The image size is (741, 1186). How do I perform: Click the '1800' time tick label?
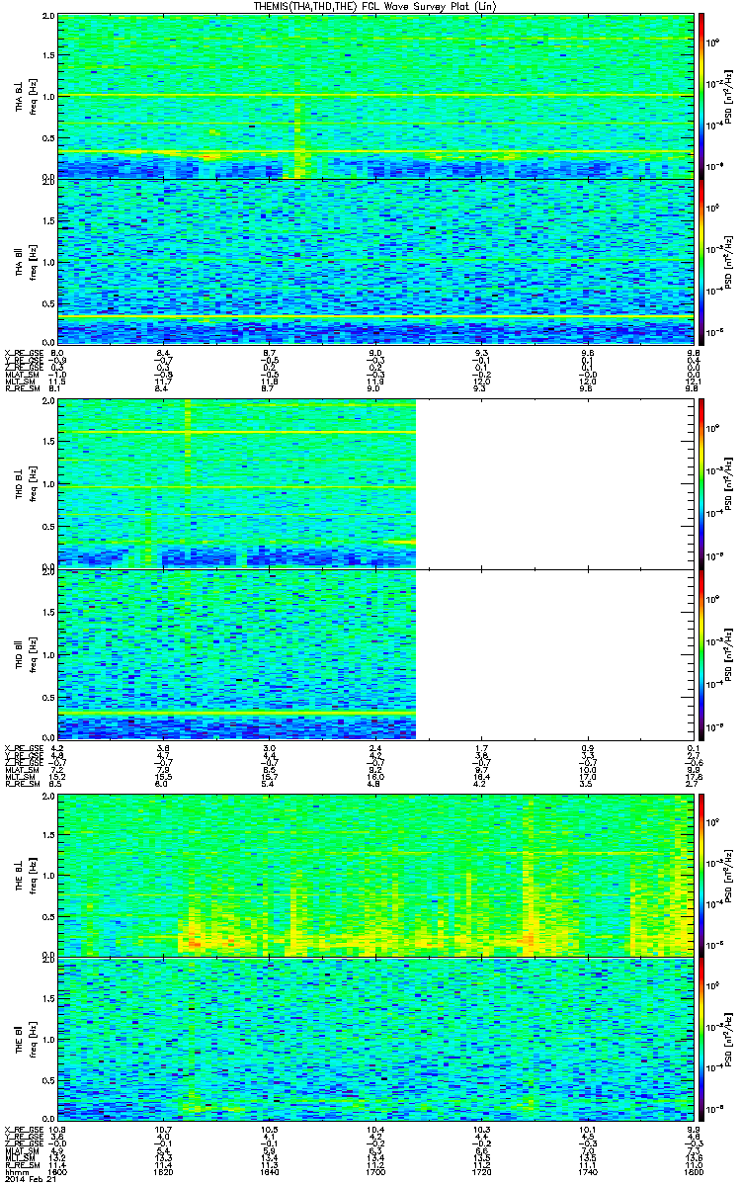(x=694, y=1173)
